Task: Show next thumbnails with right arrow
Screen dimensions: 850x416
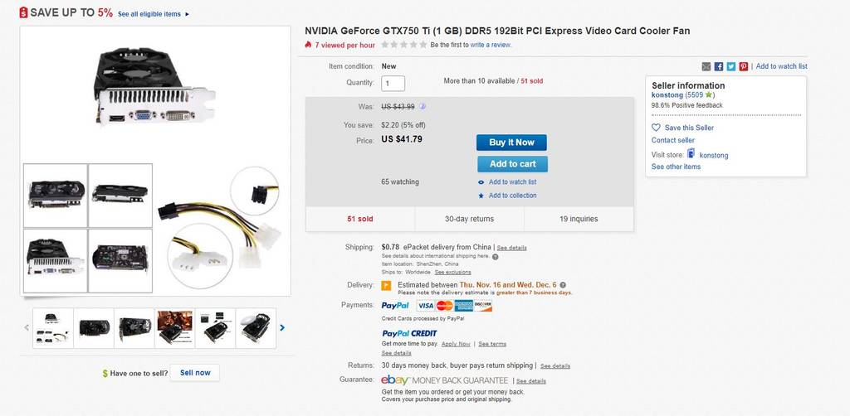Action: point(282,327)
